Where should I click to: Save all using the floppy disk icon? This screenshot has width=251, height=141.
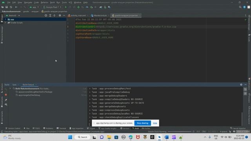pos(7,7)
